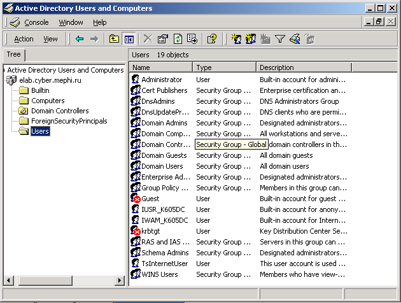Restore the inner console child window
The width and height of the screenshot is (401, 303).
tap(379, 22)
